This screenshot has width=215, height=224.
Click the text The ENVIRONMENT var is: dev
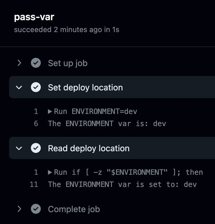[107, 123]
